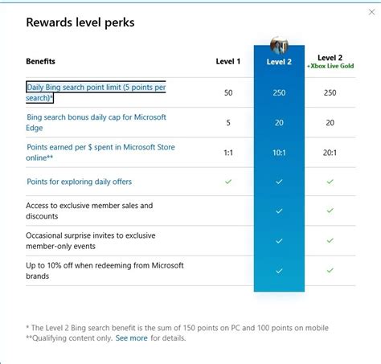The image size is (381, 364).
Task: Click highlighted Level 2 10% off checkmark
Action: point(279,271)
